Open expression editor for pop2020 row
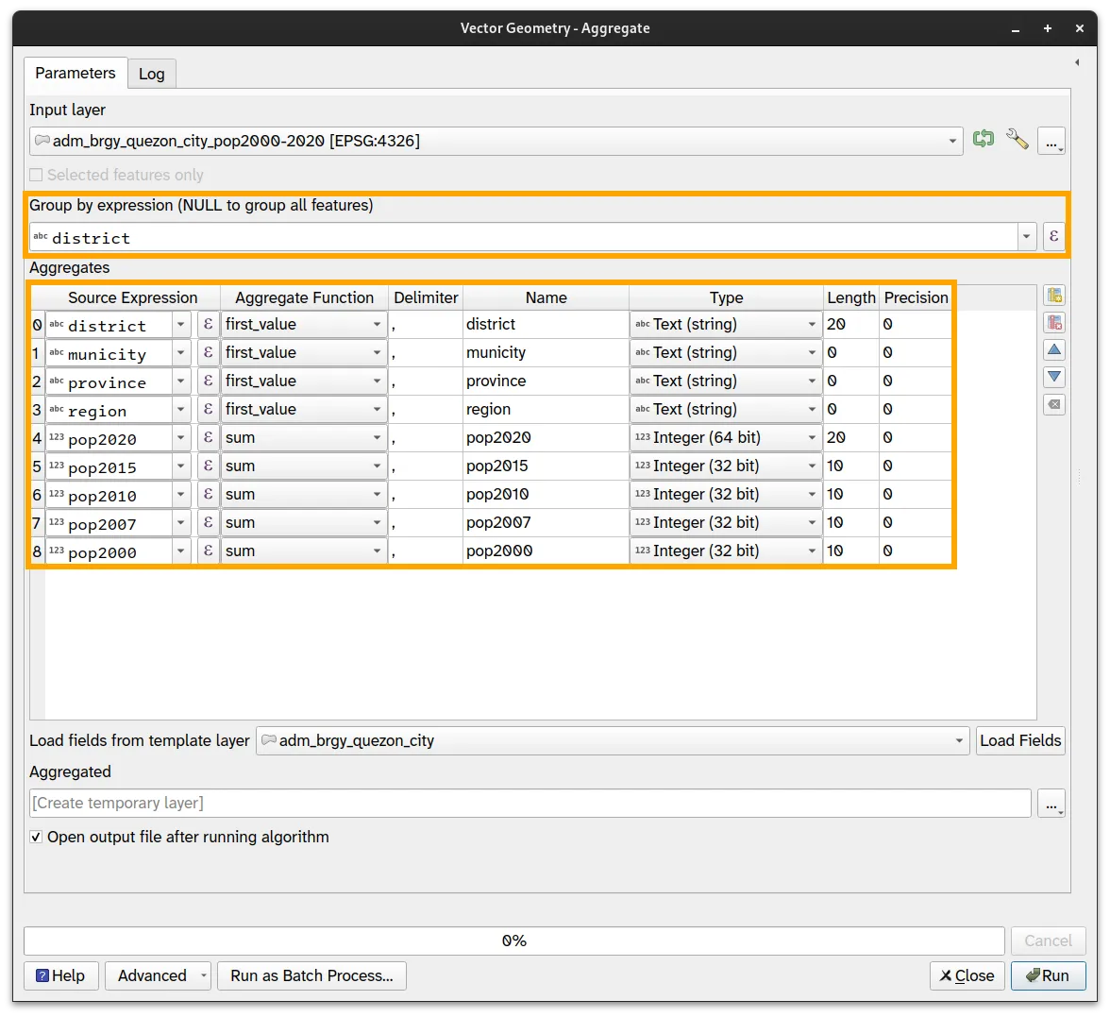 point(208,437)
